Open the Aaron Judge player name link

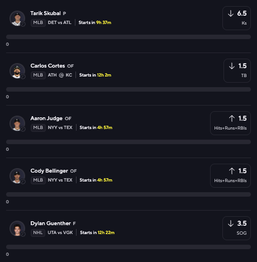pyautogui.click(x=46, y=118)
